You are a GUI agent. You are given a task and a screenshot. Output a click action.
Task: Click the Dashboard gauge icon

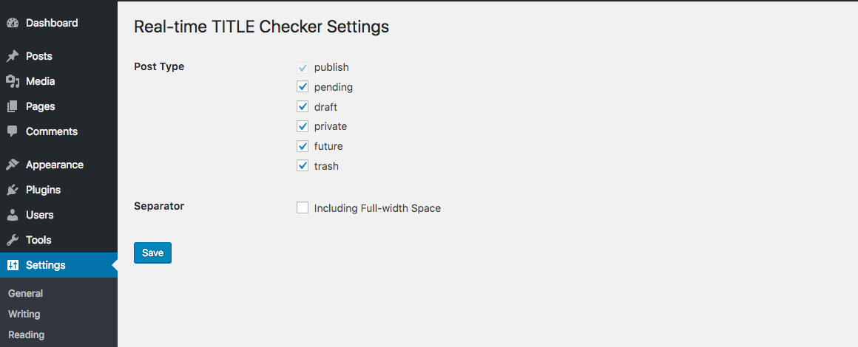[x=12, y=23]
